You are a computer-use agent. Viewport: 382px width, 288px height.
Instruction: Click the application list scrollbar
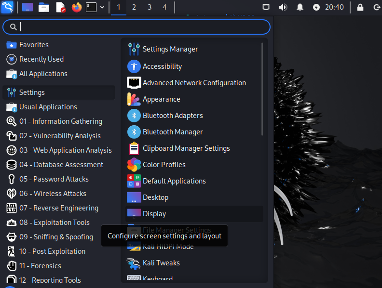(262, 89)
